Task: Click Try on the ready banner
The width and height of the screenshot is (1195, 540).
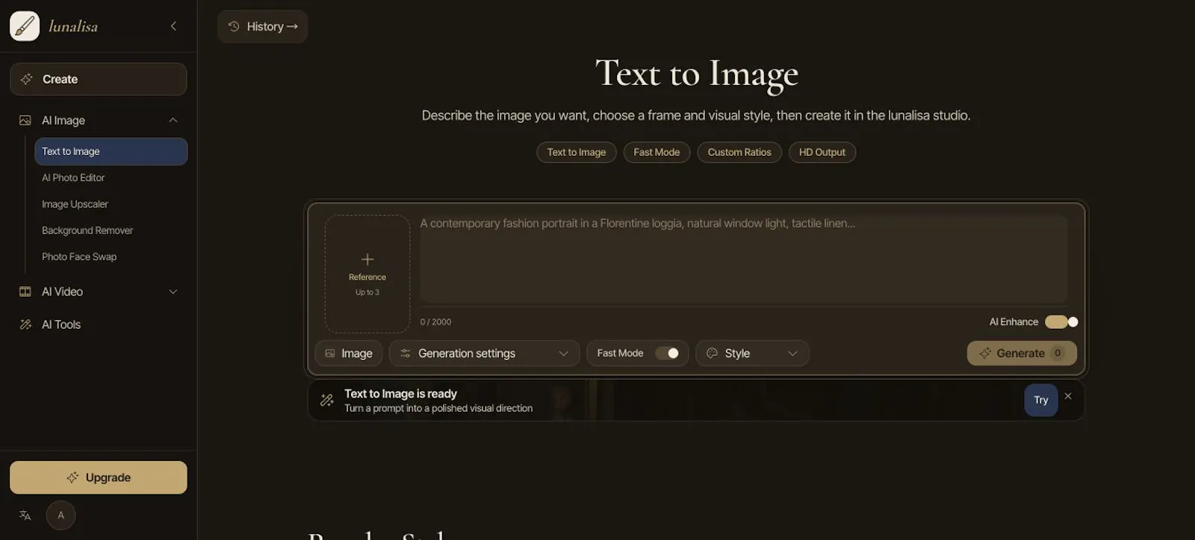Action: [1041, 401]
